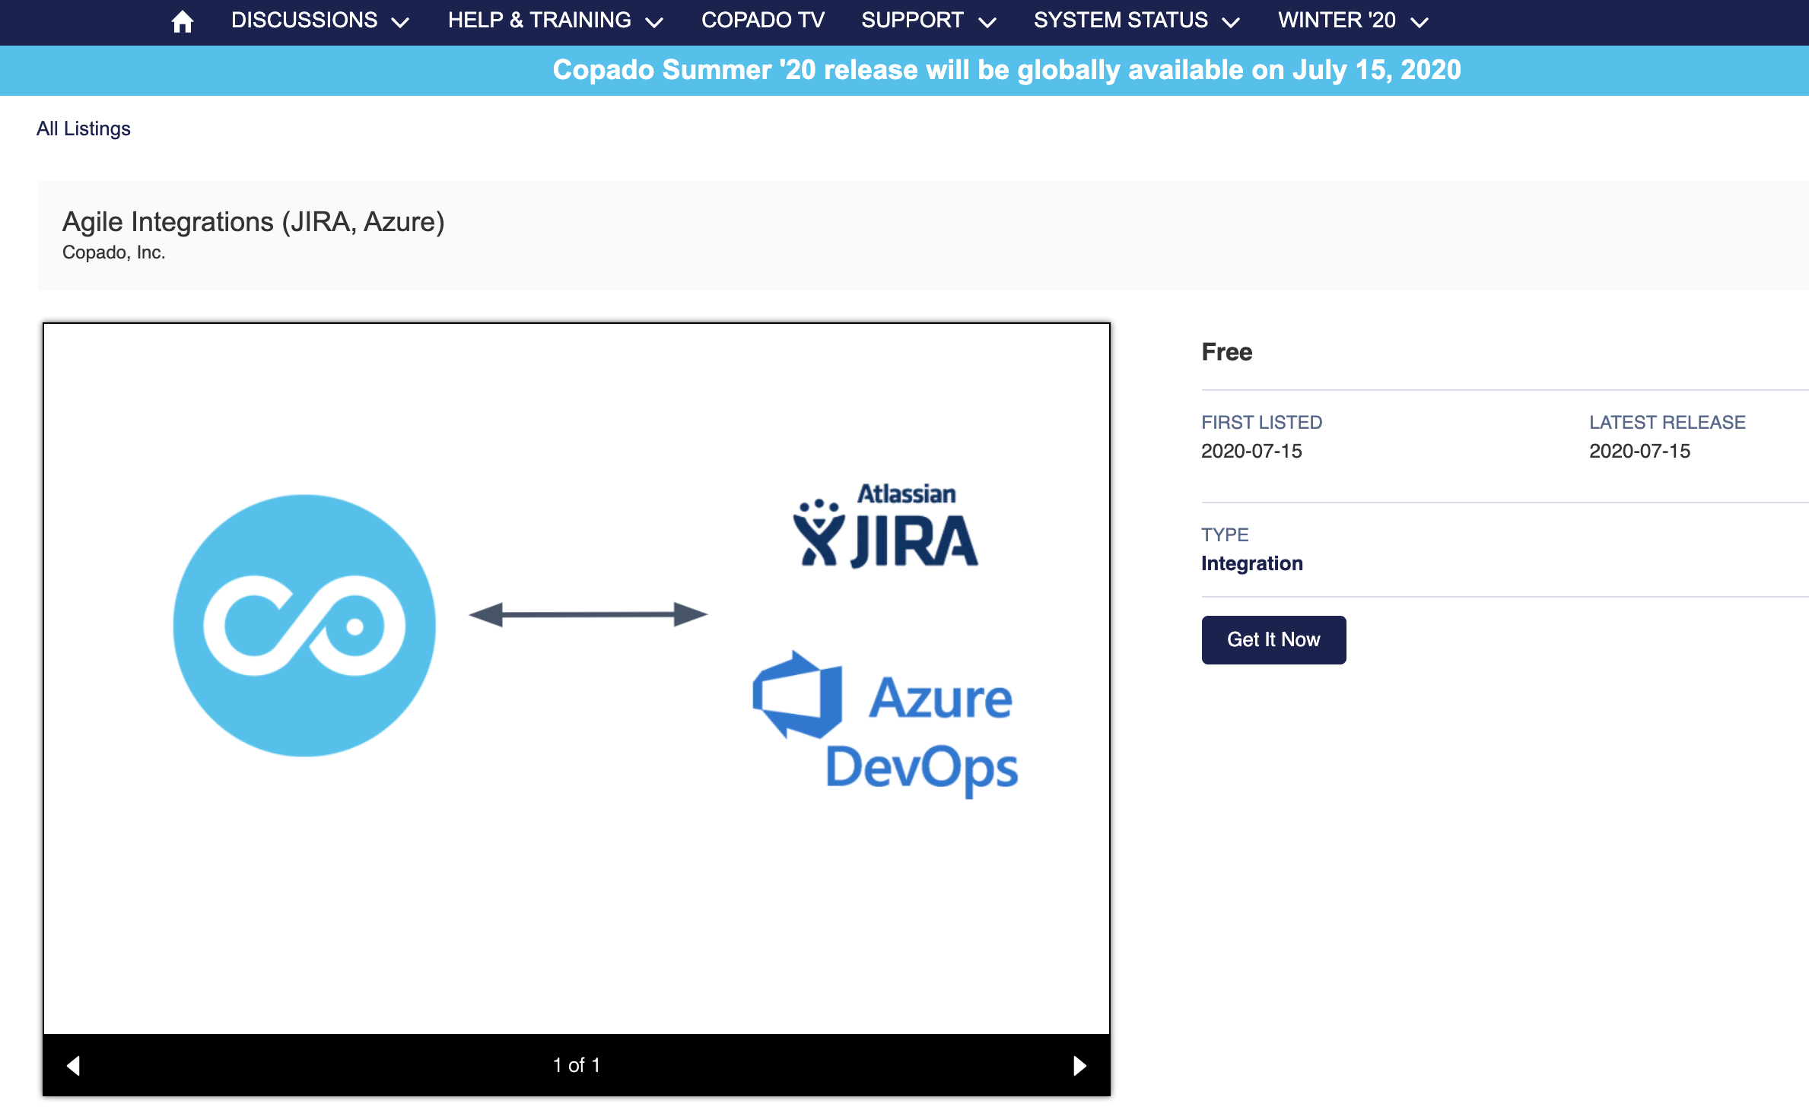Open the Winter '20 menu
This screenshot has width=1809, height=1113.
point(1337,20)
